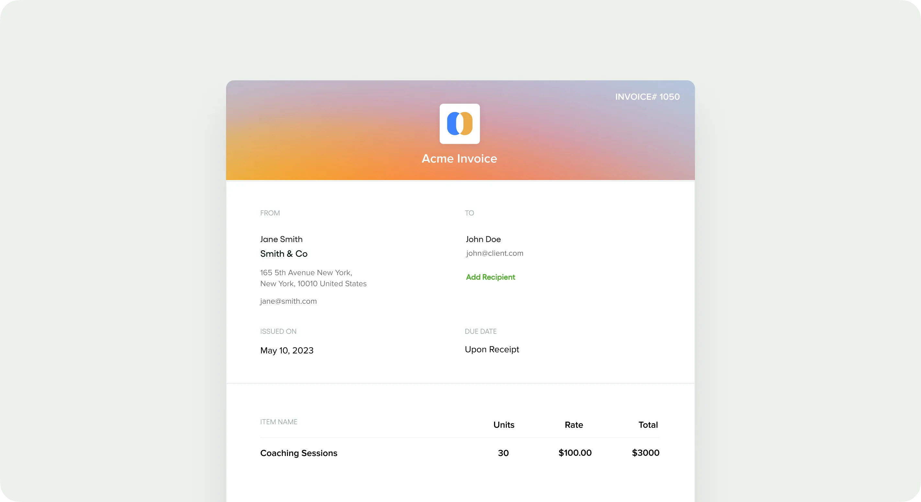Screen dimensions: 921x502
Task: Open the Upon Receipt due date
Action: (x=492, y=349)
